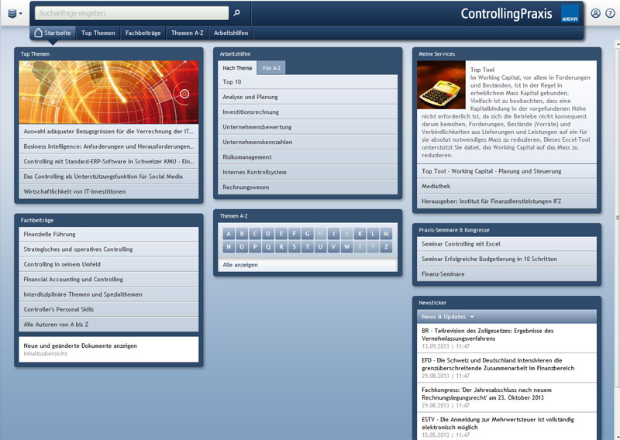Open Investitionsrechnung row
Viewport: 620px width, 440px height.
(x=308, y=112)
